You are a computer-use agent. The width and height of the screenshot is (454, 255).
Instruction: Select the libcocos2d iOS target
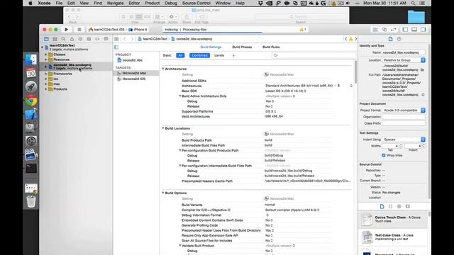(135, 79)
